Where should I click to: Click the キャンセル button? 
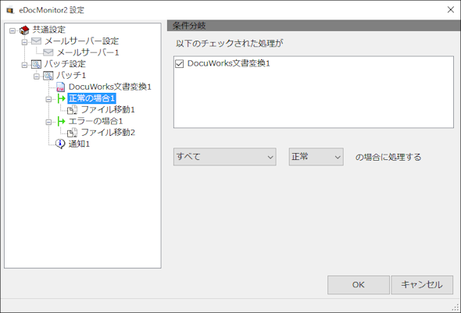(x=422, y=285)
